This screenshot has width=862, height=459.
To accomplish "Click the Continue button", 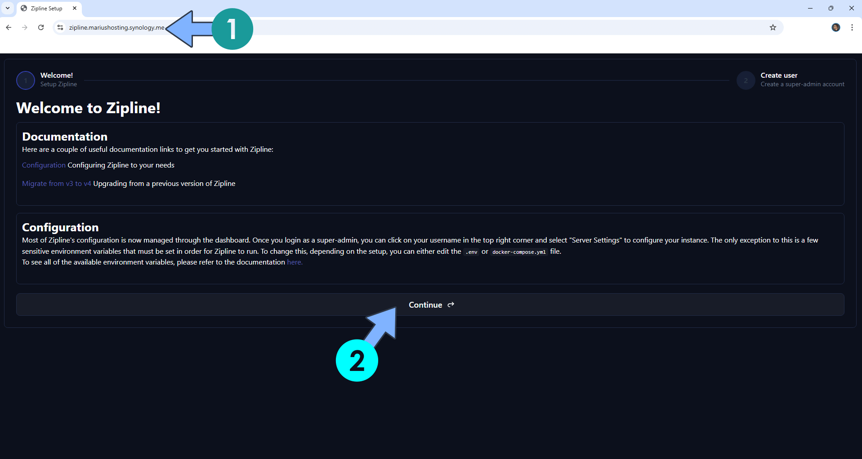I will [x=430, y=305].
